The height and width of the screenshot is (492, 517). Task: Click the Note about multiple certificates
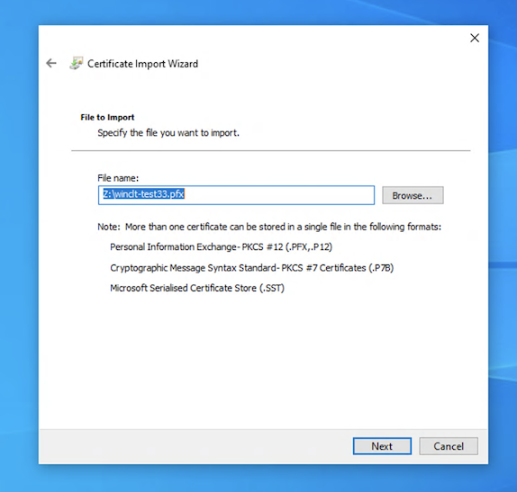(269, 227)
